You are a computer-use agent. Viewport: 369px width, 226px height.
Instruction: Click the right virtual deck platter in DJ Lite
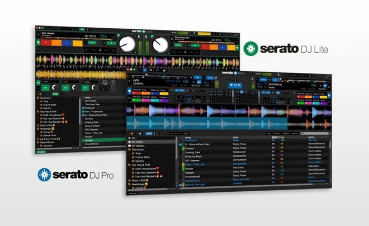point(160,45)
